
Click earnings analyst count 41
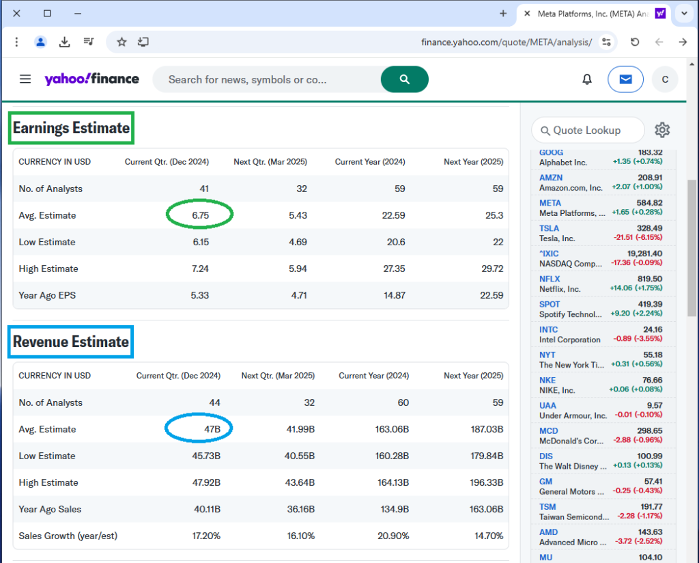(203, 189)
